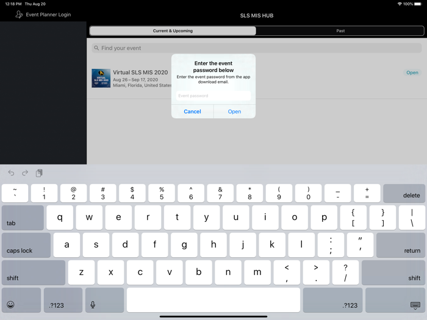Tap the return key

tap(401, 245)
